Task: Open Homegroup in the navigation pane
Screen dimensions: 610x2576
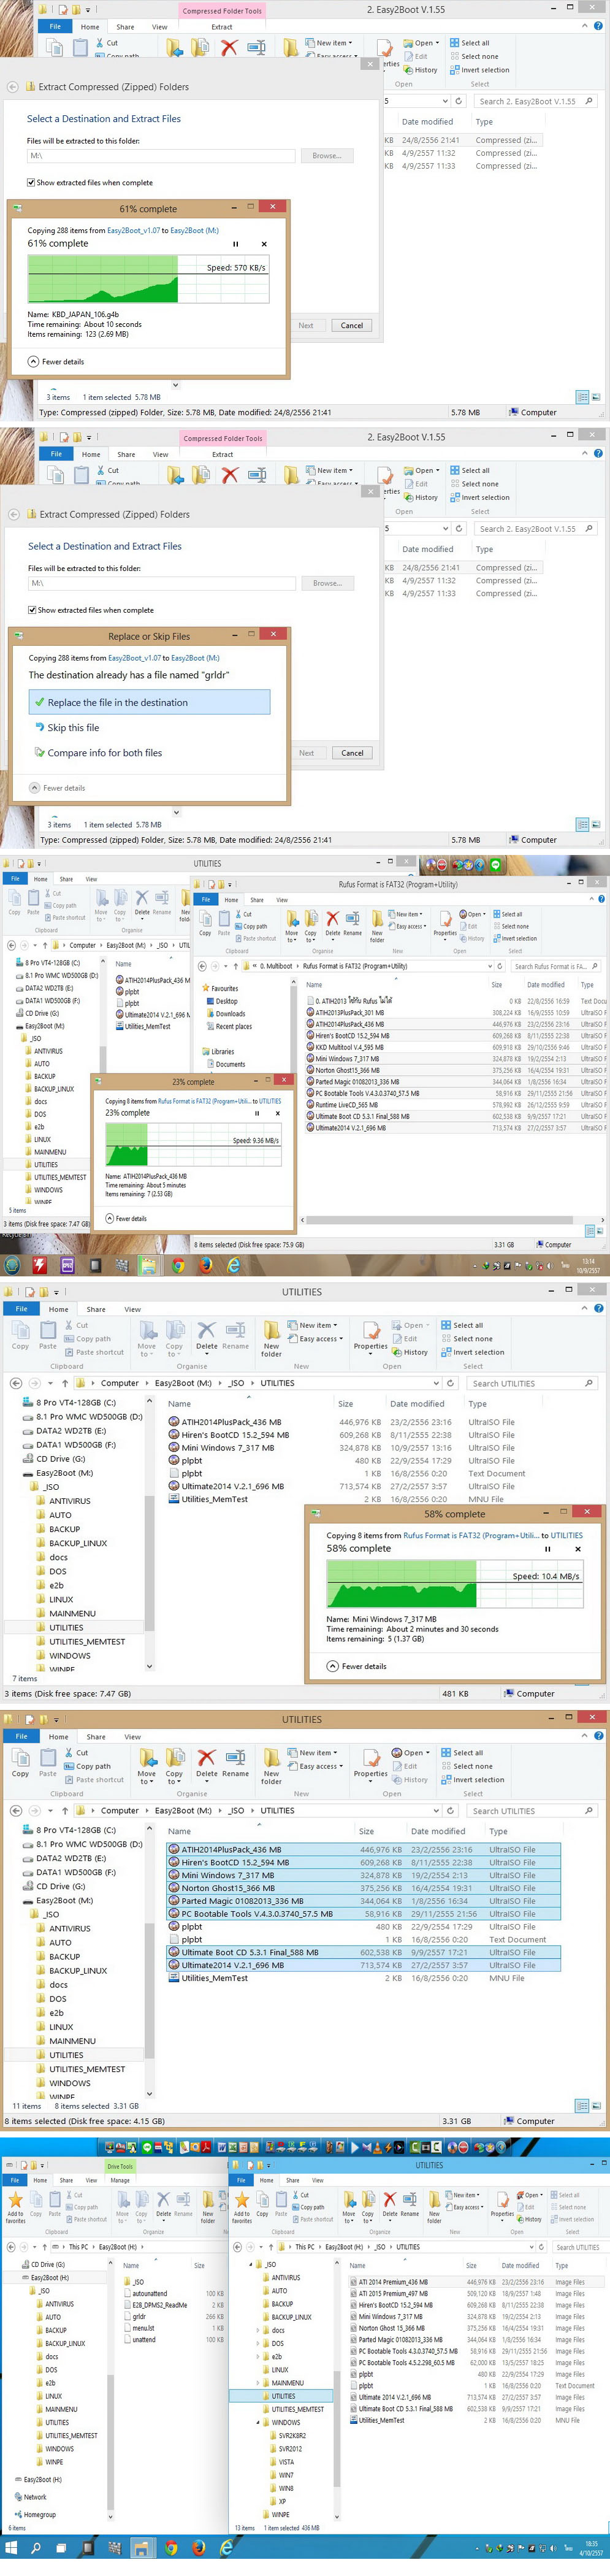Action: point(35,2514)
